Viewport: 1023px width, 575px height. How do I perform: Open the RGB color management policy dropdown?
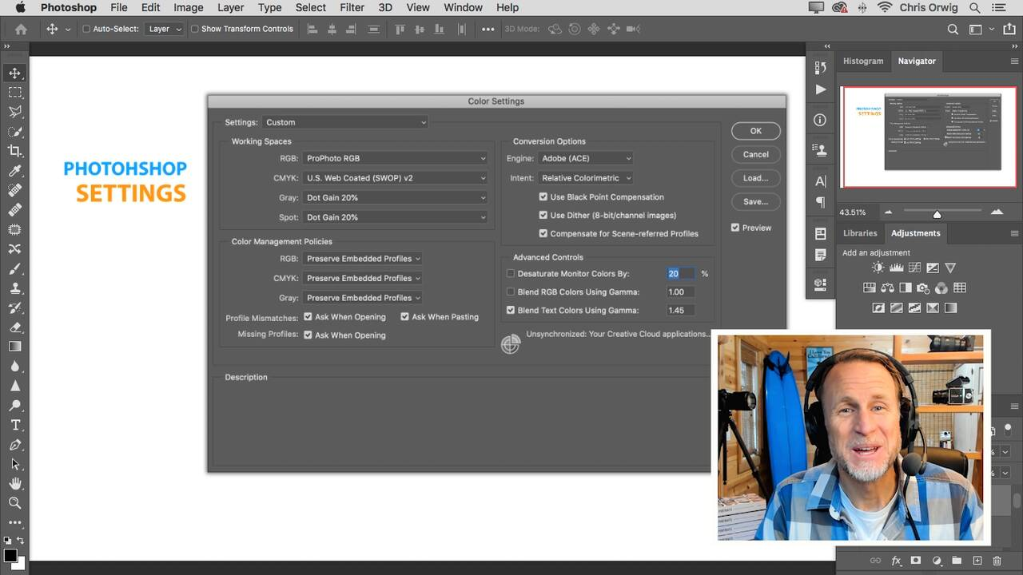tap(363, 259)
